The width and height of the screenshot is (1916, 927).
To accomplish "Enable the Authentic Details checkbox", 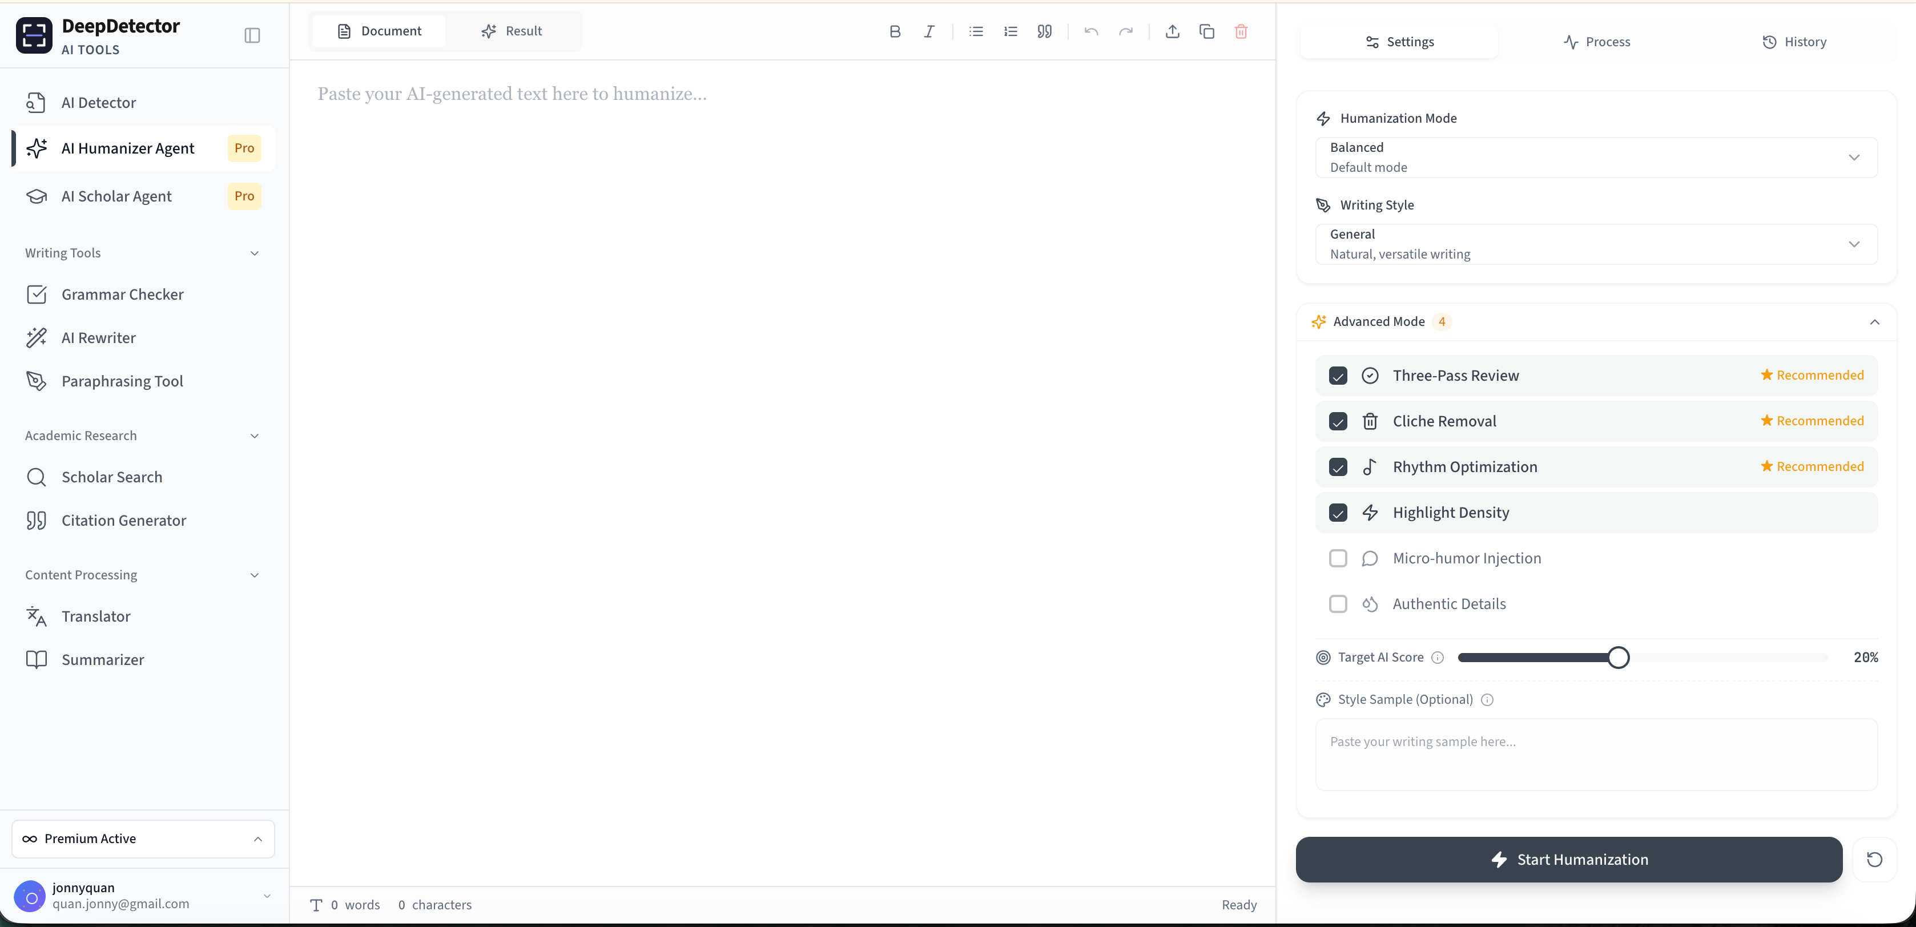I will coord(1337,603).
